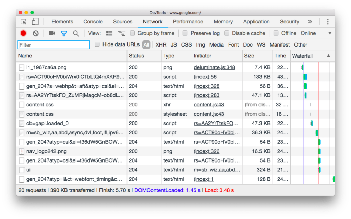Image resolution: width=351 pixels, height=219 pixels.
Task: Sort requests by the Time column header
Action: [282, 56]
